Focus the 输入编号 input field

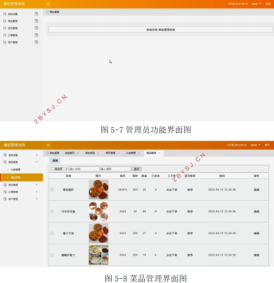tap(116, 169)
